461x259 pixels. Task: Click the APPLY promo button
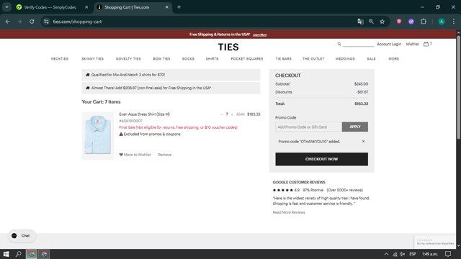click(x=355, y=127)
